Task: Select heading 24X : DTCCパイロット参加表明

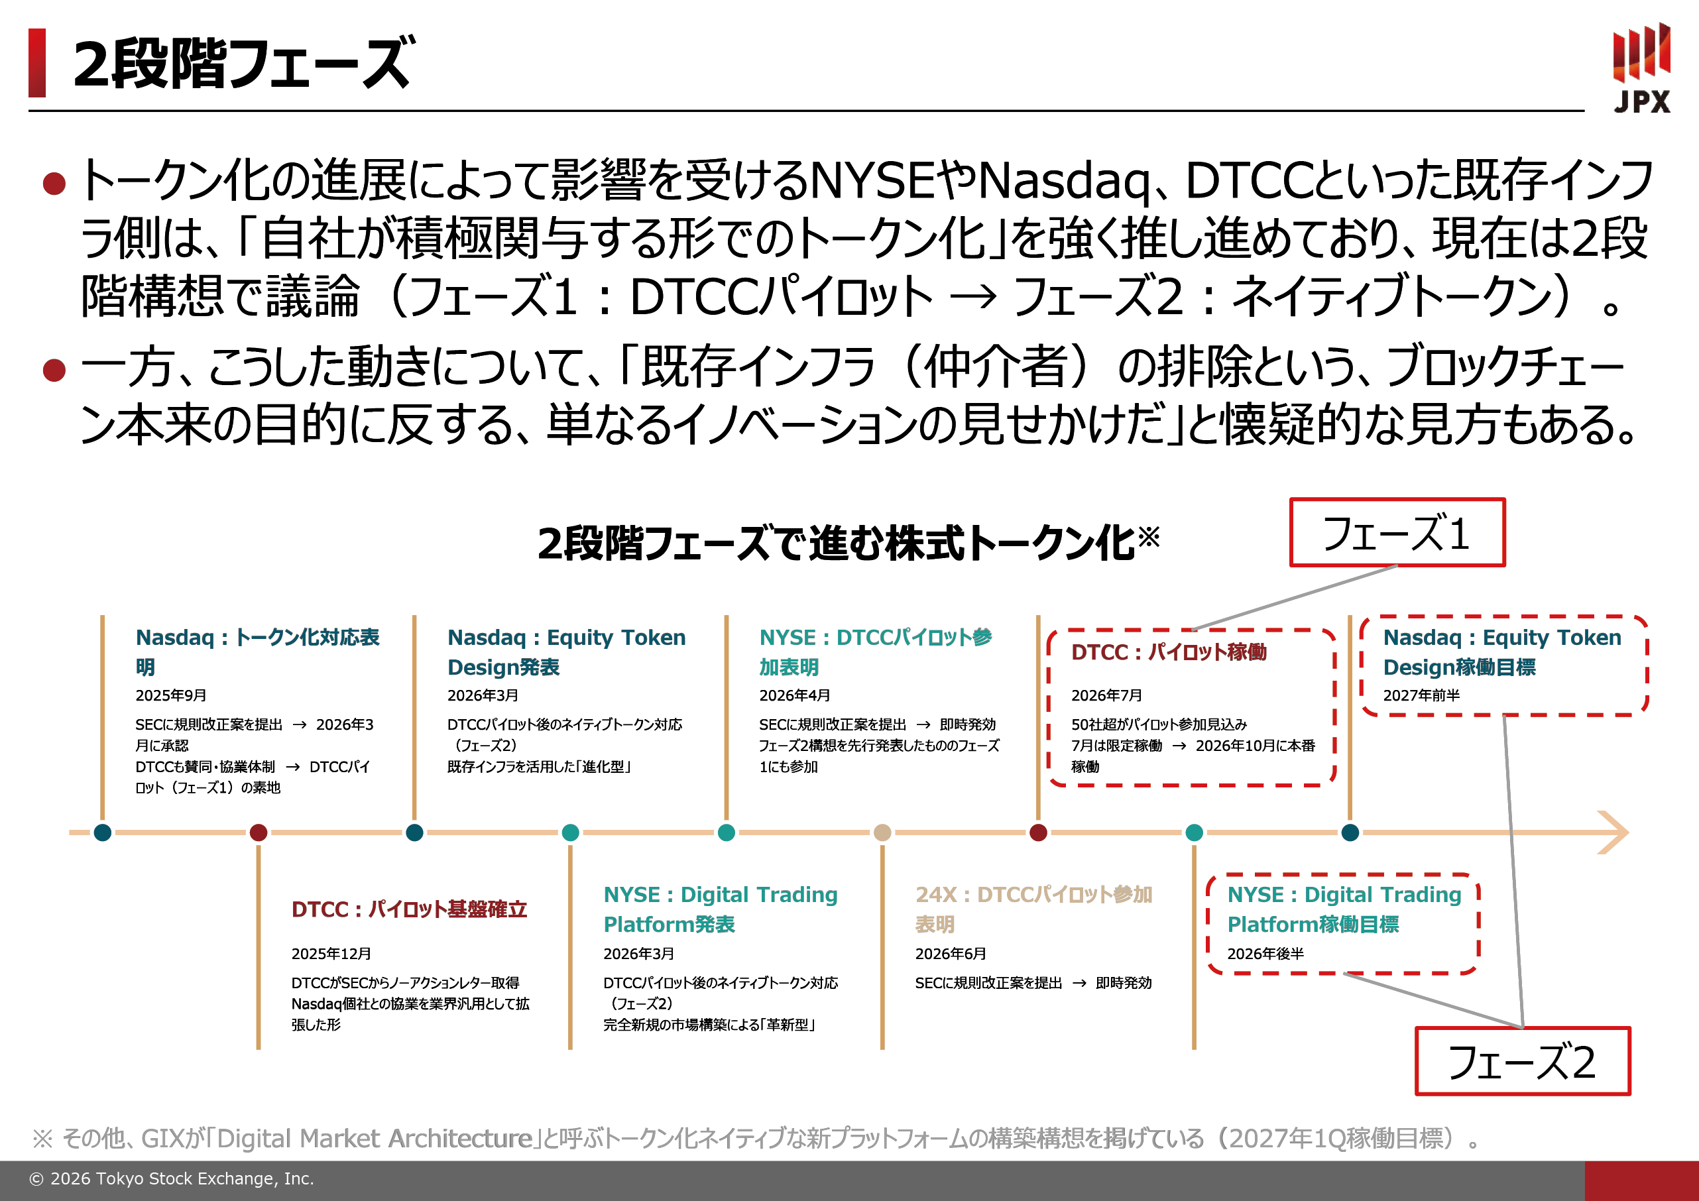Action: point(1033,909)
